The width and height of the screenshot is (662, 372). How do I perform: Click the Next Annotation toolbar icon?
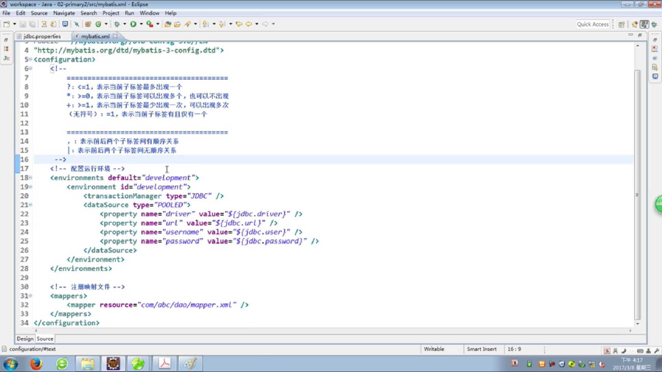click(x=206, y=24)
